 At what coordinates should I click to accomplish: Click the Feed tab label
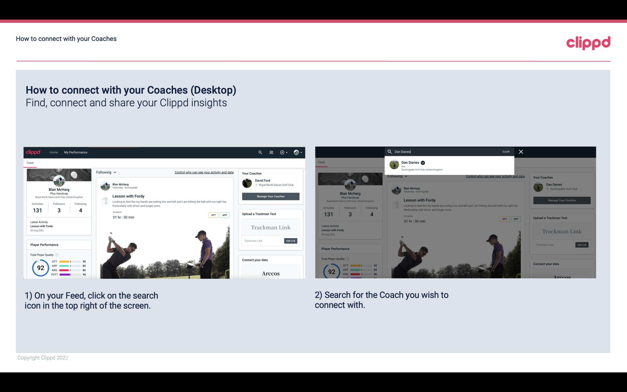(30, 162)
